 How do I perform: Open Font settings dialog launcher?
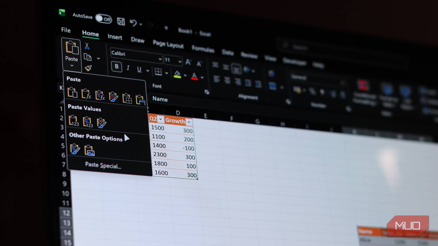coord(207,92)
